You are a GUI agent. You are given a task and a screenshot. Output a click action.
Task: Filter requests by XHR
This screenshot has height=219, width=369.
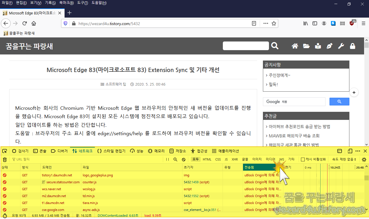[235, 159]
